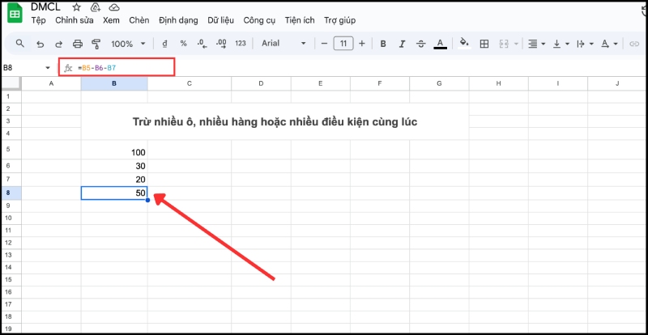Click cell containing 30
This screenshot has height=335, width=648.
click(114, 166)
